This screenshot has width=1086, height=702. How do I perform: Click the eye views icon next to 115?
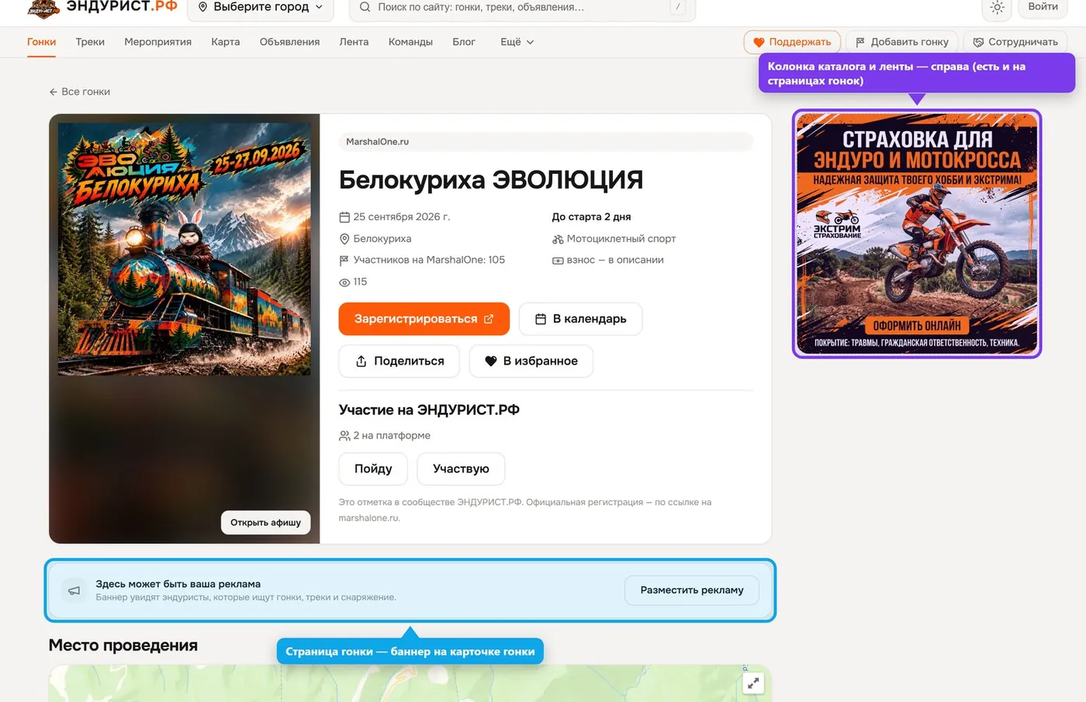click(344, 282)
